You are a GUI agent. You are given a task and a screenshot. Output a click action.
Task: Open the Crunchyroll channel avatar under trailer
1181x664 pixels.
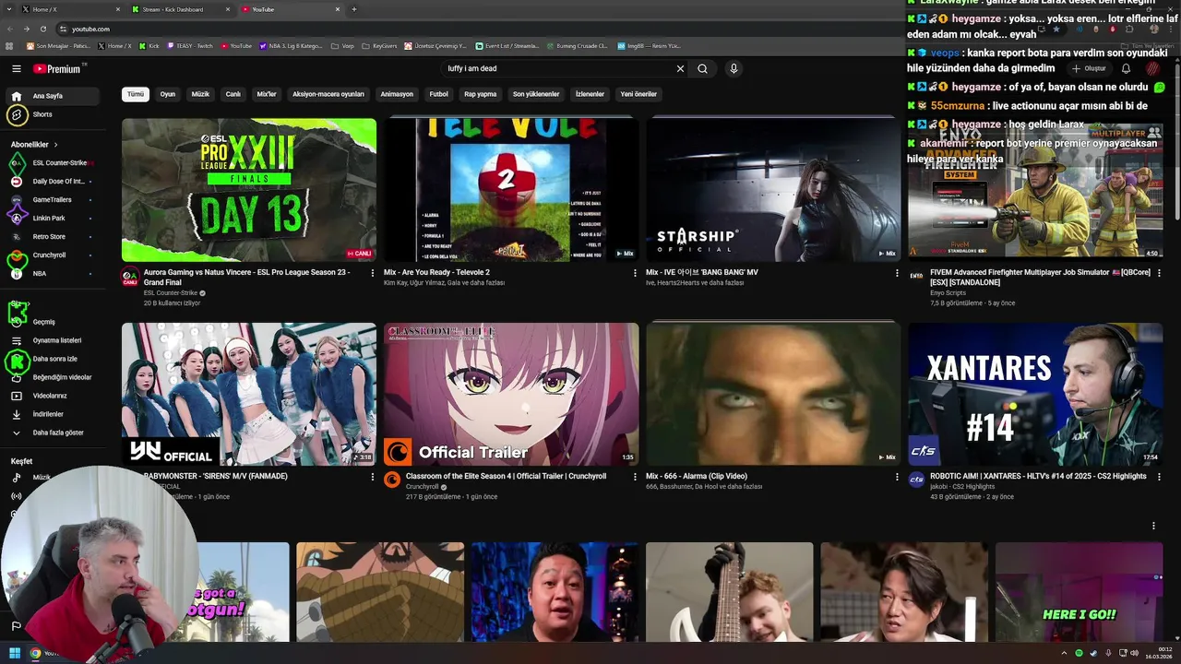click(x=392, y=480)
